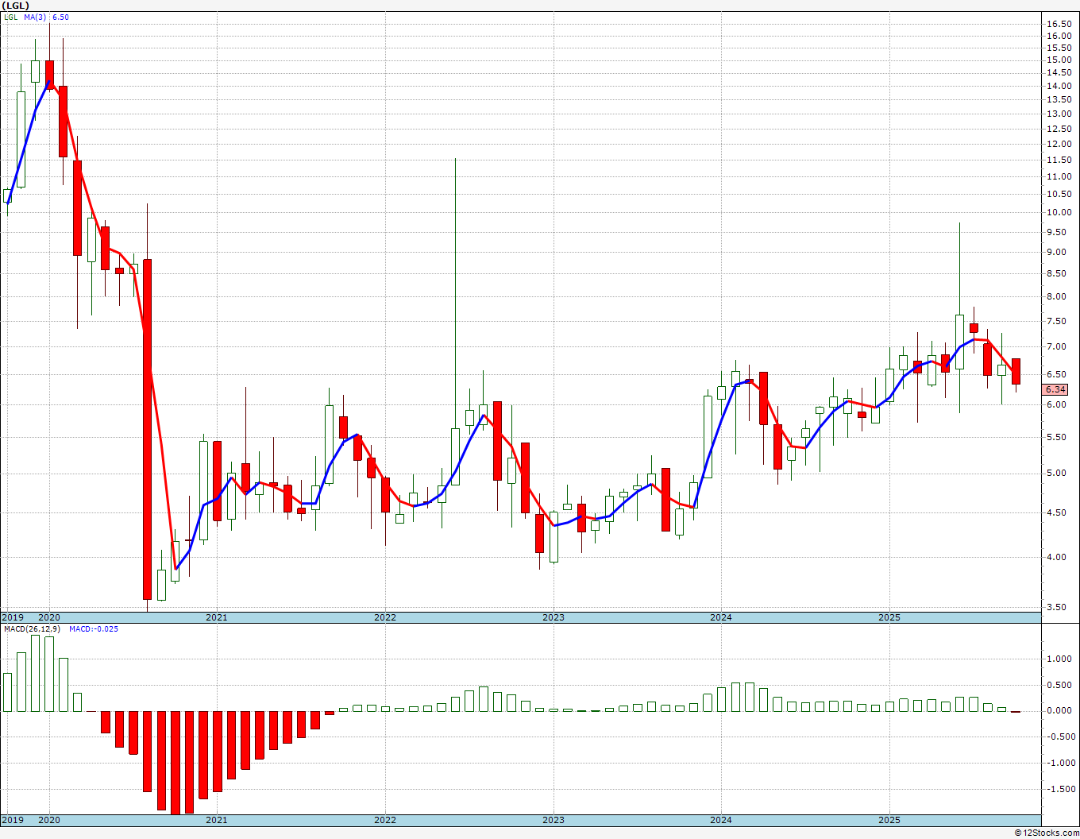Select the 2025 label on the price timeline
The width and height of the screenshot is (1080, 839).
coord(889,617)
